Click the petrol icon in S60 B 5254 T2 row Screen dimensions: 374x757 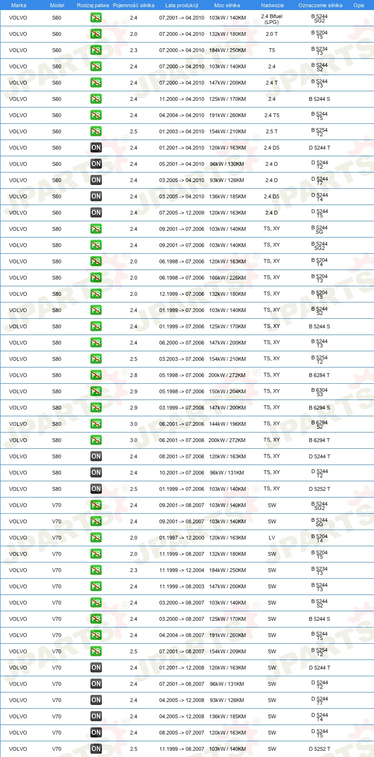96,131
